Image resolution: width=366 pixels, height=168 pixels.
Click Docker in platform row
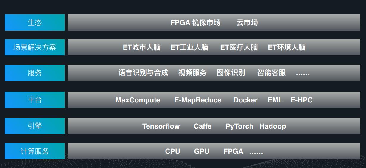(245, 100)
